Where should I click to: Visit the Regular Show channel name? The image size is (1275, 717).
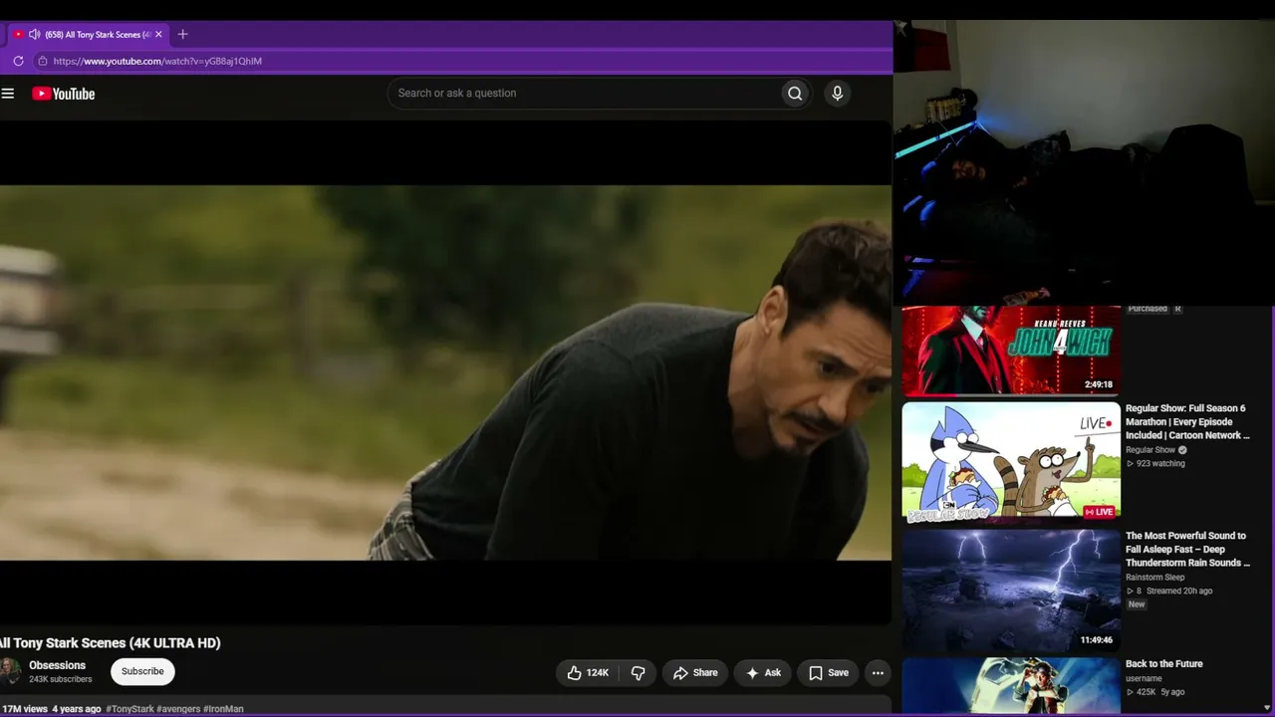tap(1150, 450)
